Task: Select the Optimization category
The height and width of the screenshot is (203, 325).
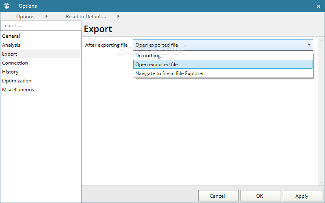Action: click(x=41, y=80)
